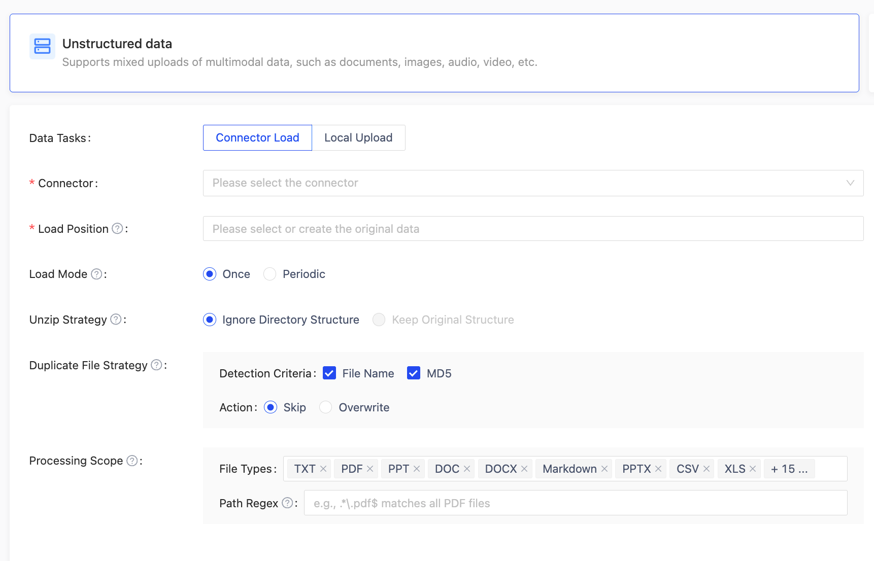
Task: Remove the PDF file type tag
Action: click(370, 469)
